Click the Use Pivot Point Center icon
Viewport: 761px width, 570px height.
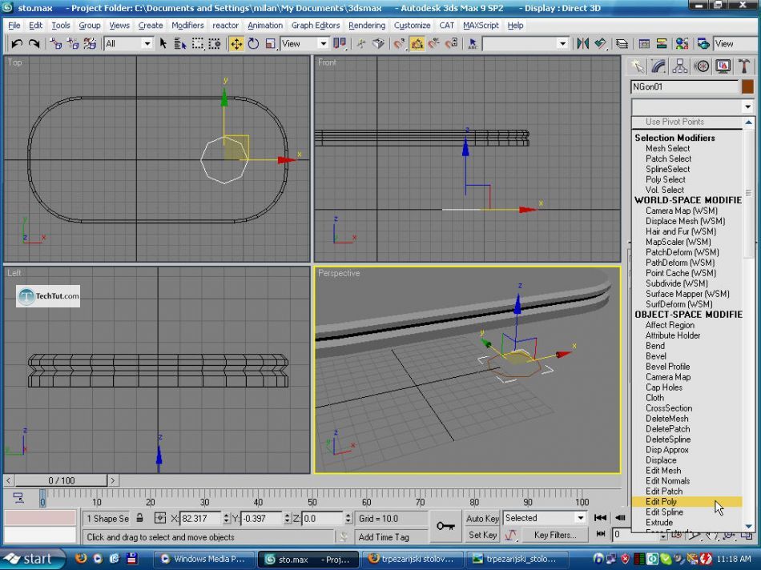pyautogui.click(x=340, y=44)
